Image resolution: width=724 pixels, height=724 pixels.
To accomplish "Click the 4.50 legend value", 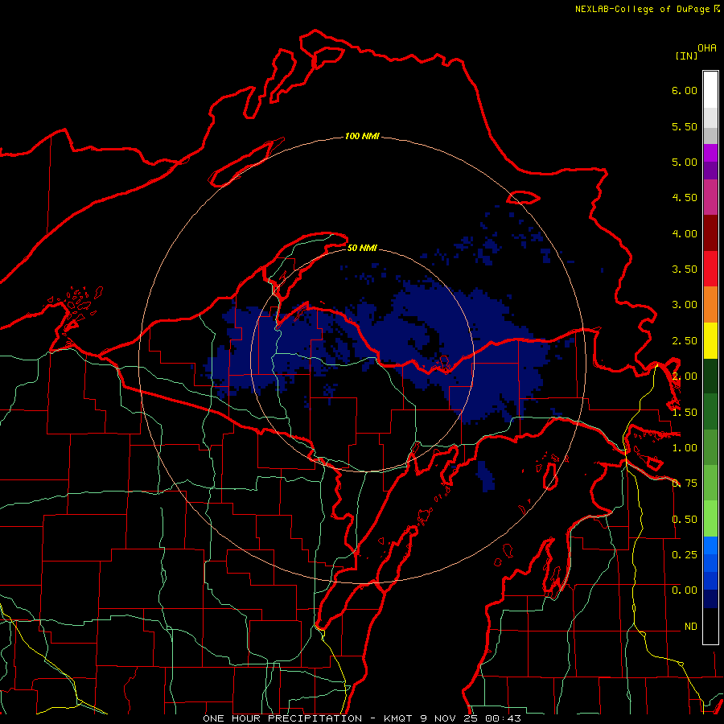I will pos(685,198).
